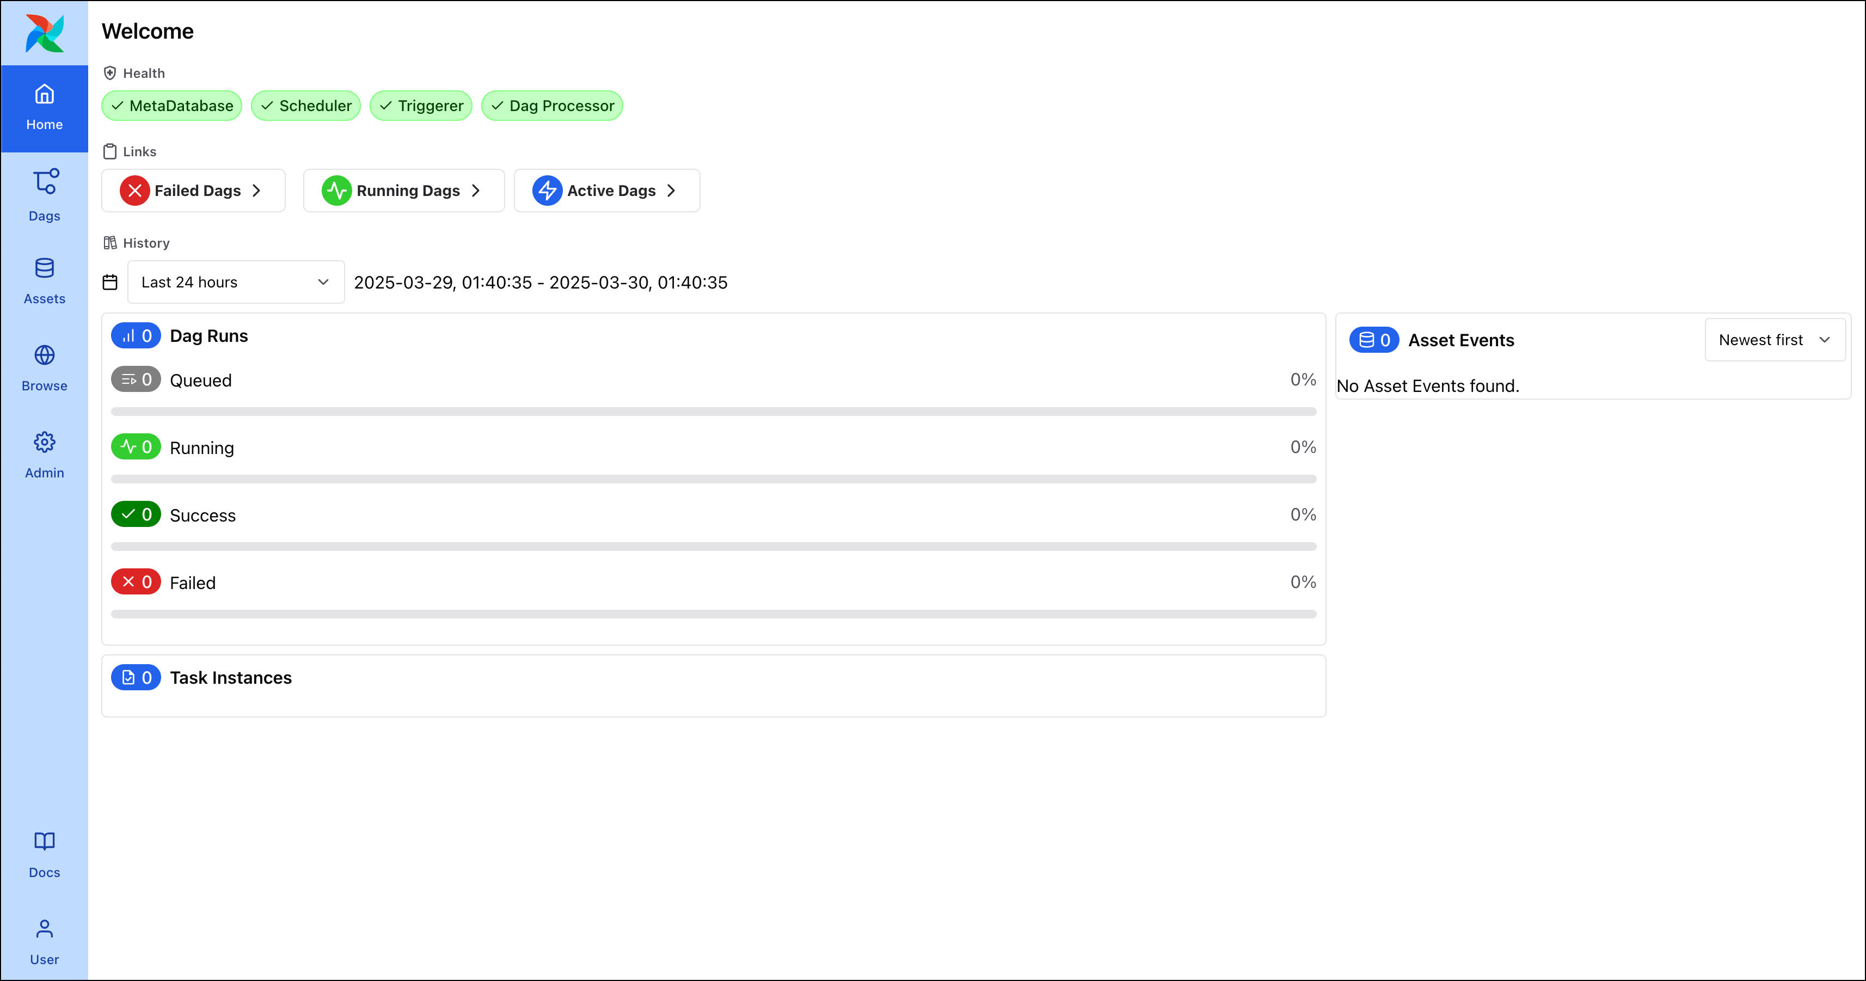Click the Dag Processor health badge
The height and width of the screenshot is (981, 1866).
pos(552,105)
